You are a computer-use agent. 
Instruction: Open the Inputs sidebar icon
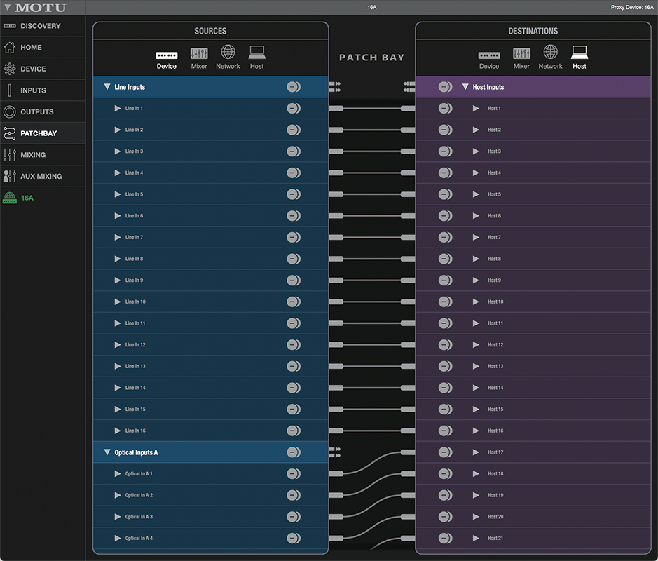point(10,90)
